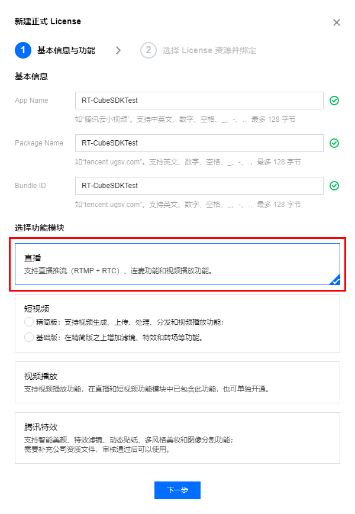Focus the Bundle ID input field
The height and width of the screenshot is (514, 355).
click(x=199, y=186)
